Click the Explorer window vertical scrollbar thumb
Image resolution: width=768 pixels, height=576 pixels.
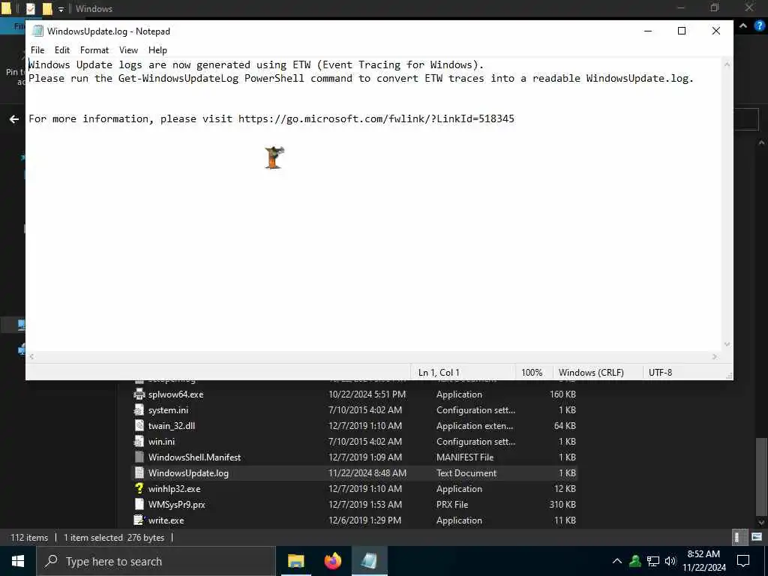coord(762,475)
